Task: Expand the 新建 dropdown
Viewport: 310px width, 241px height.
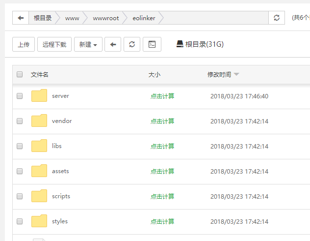Action: (x=88, y=44)
